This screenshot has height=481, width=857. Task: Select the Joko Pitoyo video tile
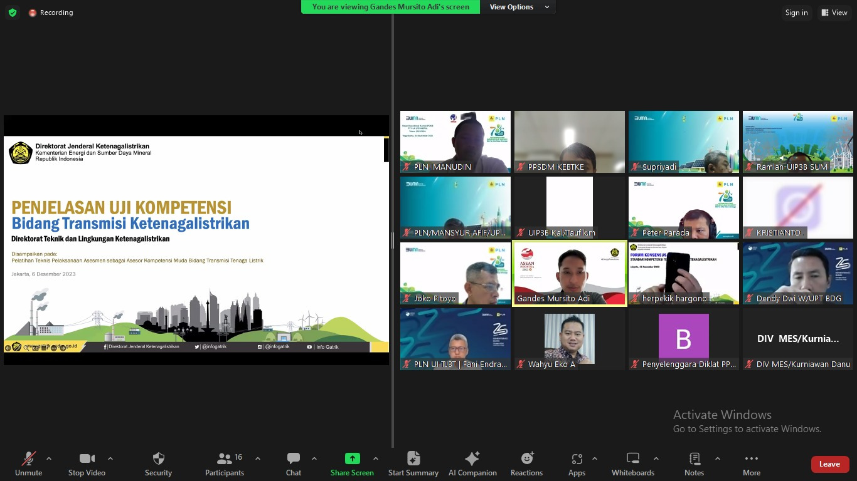(455, 274)
